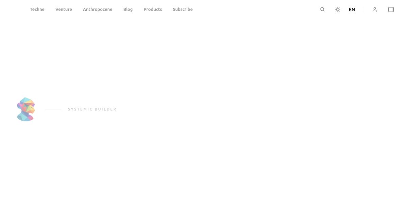Expand the Products navigation entry
The image size is (408, 204).
click(x=153, y=10)
